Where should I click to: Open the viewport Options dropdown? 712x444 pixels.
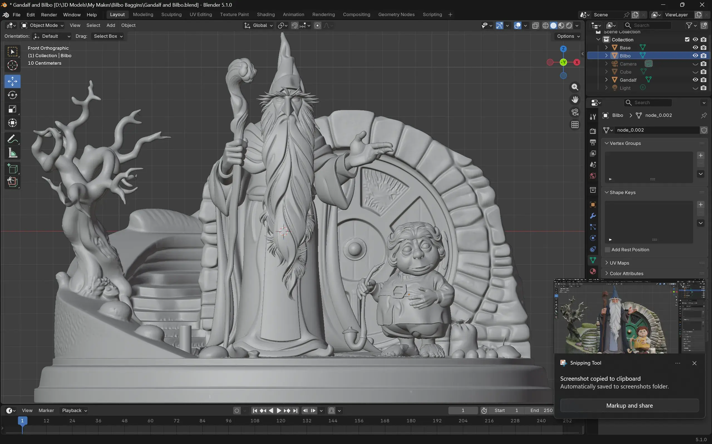[x=568, y=36]
